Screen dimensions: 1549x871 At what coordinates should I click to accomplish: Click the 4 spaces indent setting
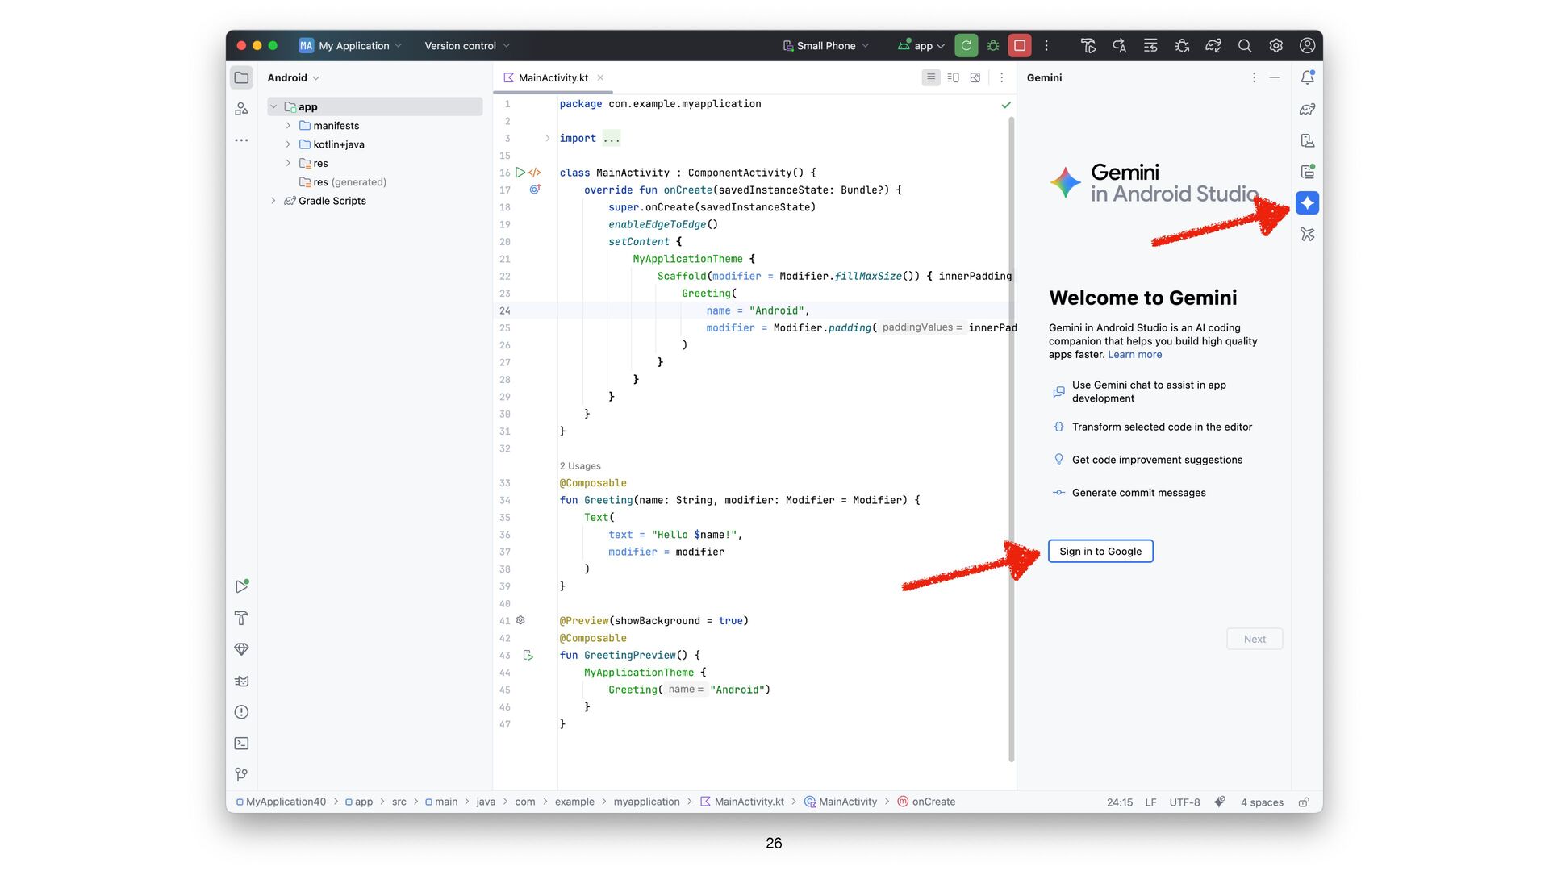(x=1262, y=802)
